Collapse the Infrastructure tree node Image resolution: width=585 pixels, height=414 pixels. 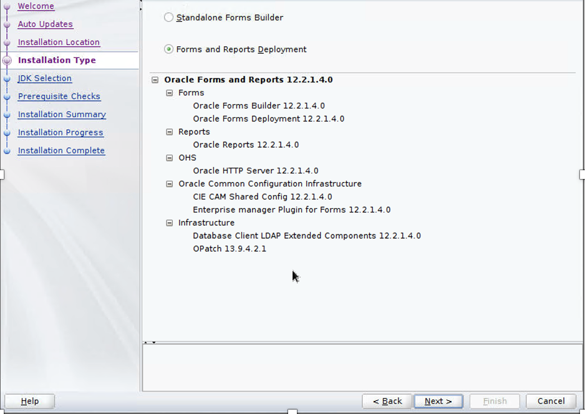(169, 223)
